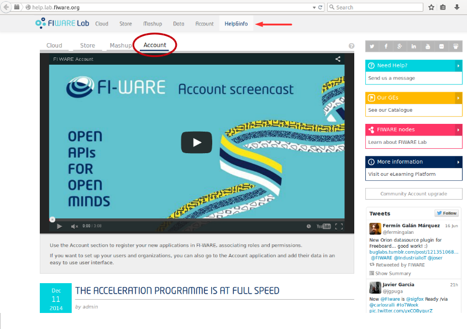
Task: Open the YouTube social icon
Action: click(428, 46)
